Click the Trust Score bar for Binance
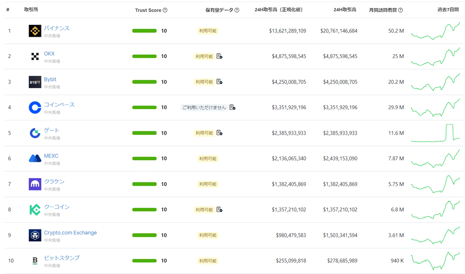The width and height of the screenshot is (465, 274). [144, 31]
